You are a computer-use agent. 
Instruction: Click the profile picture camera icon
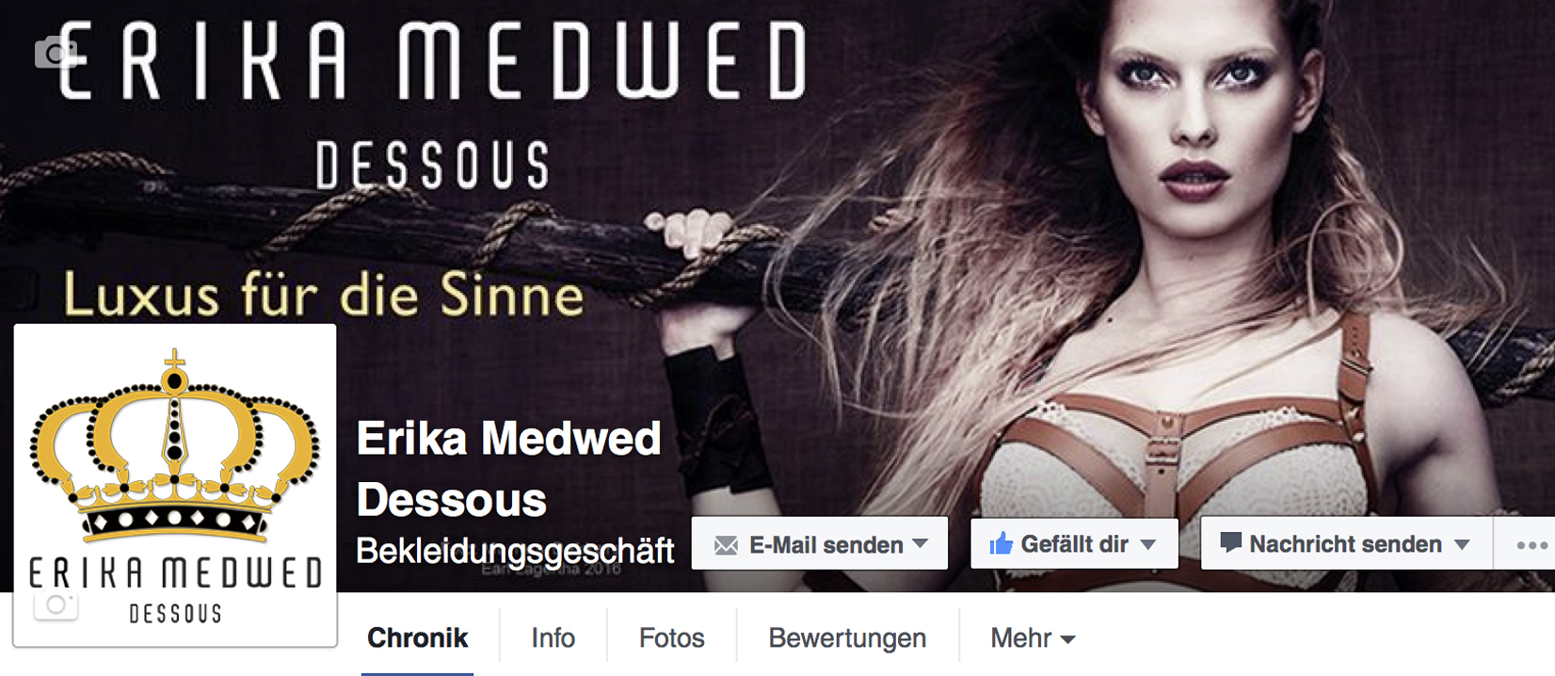pyautogui.click(x=56, y=604)
